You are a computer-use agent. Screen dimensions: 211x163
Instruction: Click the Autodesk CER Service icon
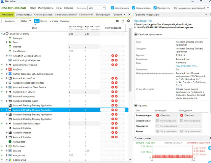pyautogui.click(x=10, y=92)
